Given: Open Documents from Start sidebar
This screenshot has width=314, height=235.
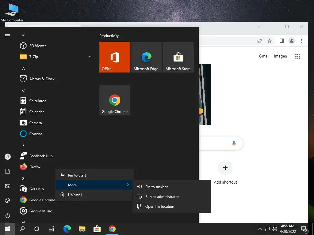Looking at the screenshot, I should pyautogui.click(x=8, y=171).
